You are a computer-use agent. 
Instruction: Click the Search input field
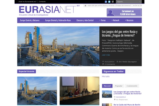click(x=128, y=2)
